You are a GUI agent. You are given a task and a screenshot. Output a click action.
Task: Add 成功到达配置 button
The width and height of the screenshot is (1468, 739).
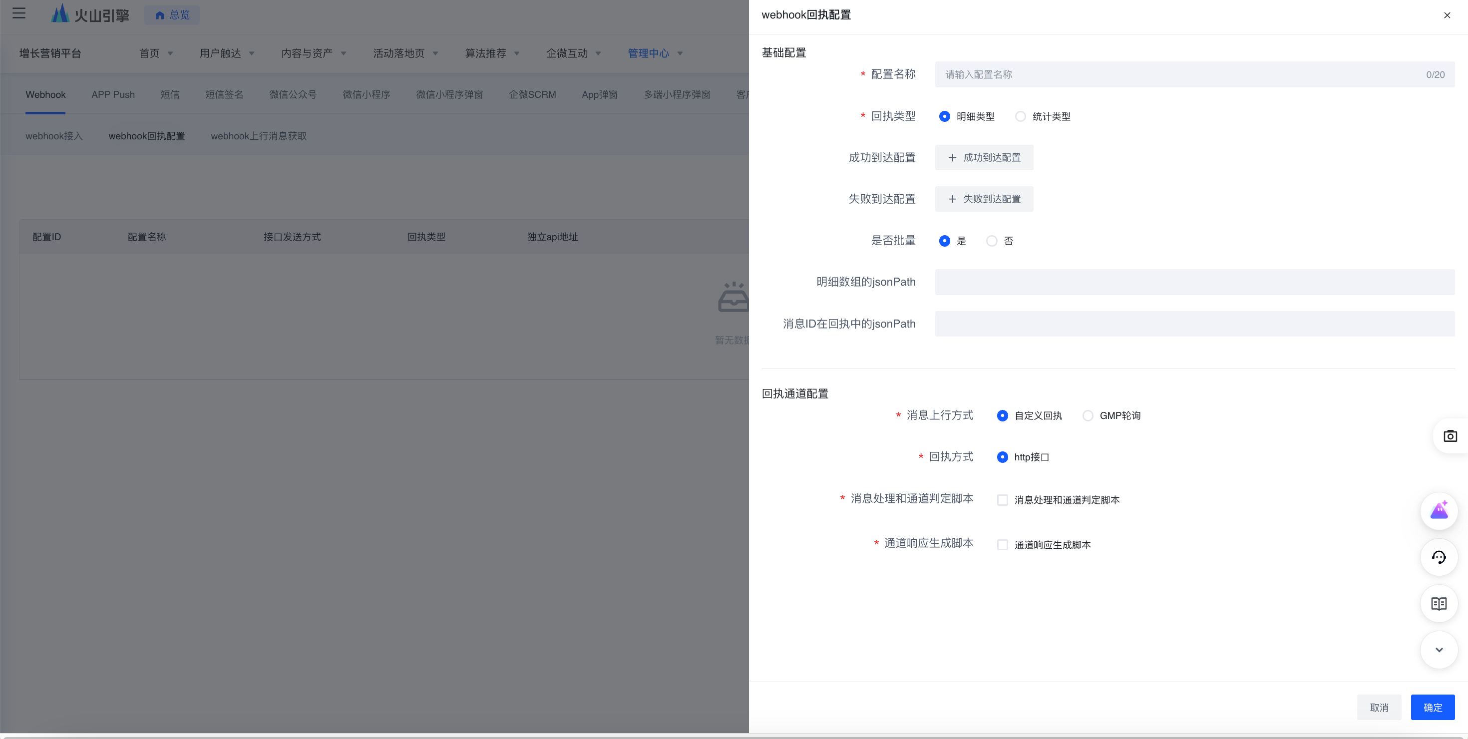pyautogui.click(x=984, y=157)
